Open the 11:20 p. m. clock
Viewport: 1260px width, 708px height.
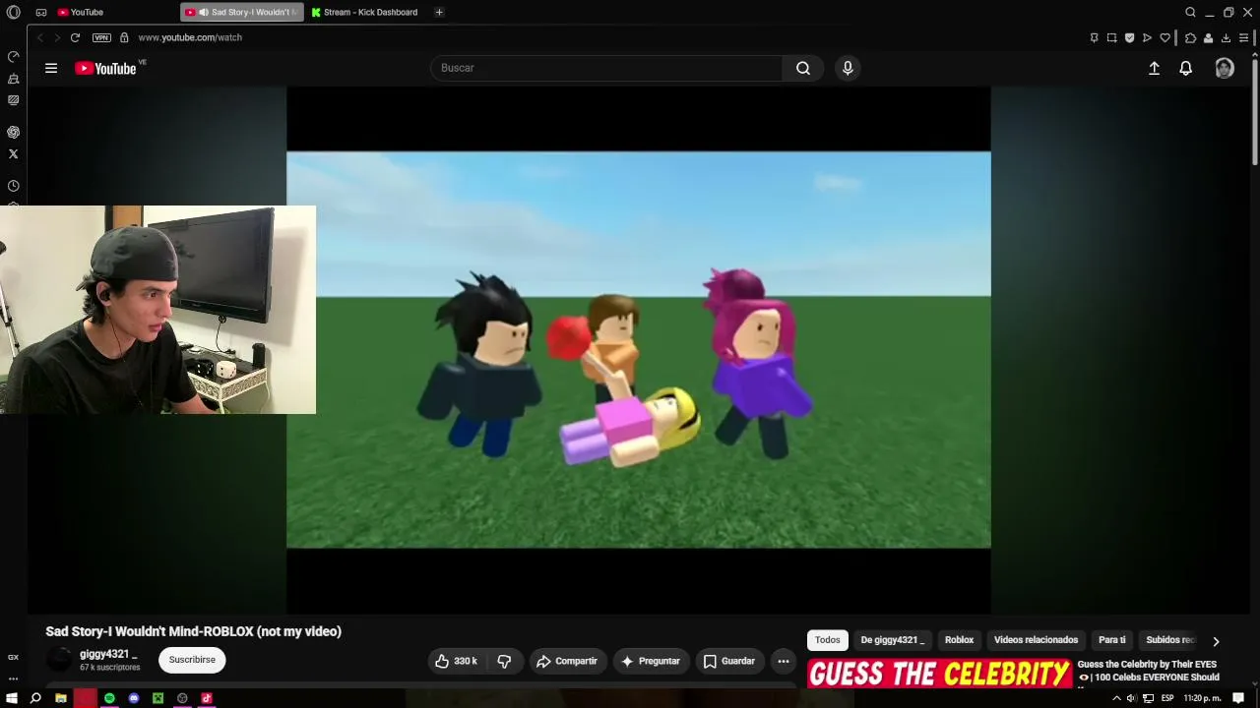coord(1202,698)
